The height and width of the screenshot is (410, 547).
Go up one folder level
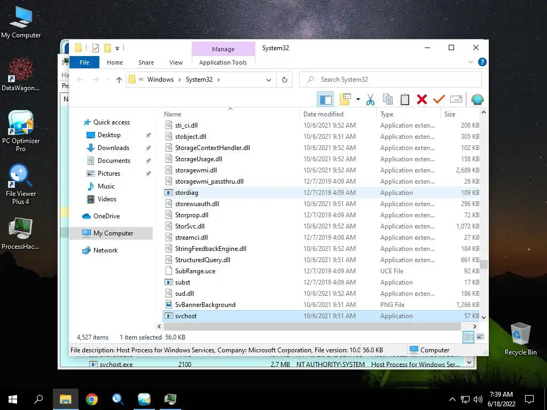coord(119,80)
